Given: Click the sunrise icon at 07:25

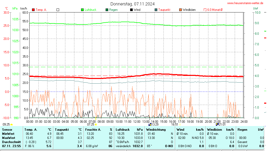Looking at the screenshot, I should pos(96,125).
